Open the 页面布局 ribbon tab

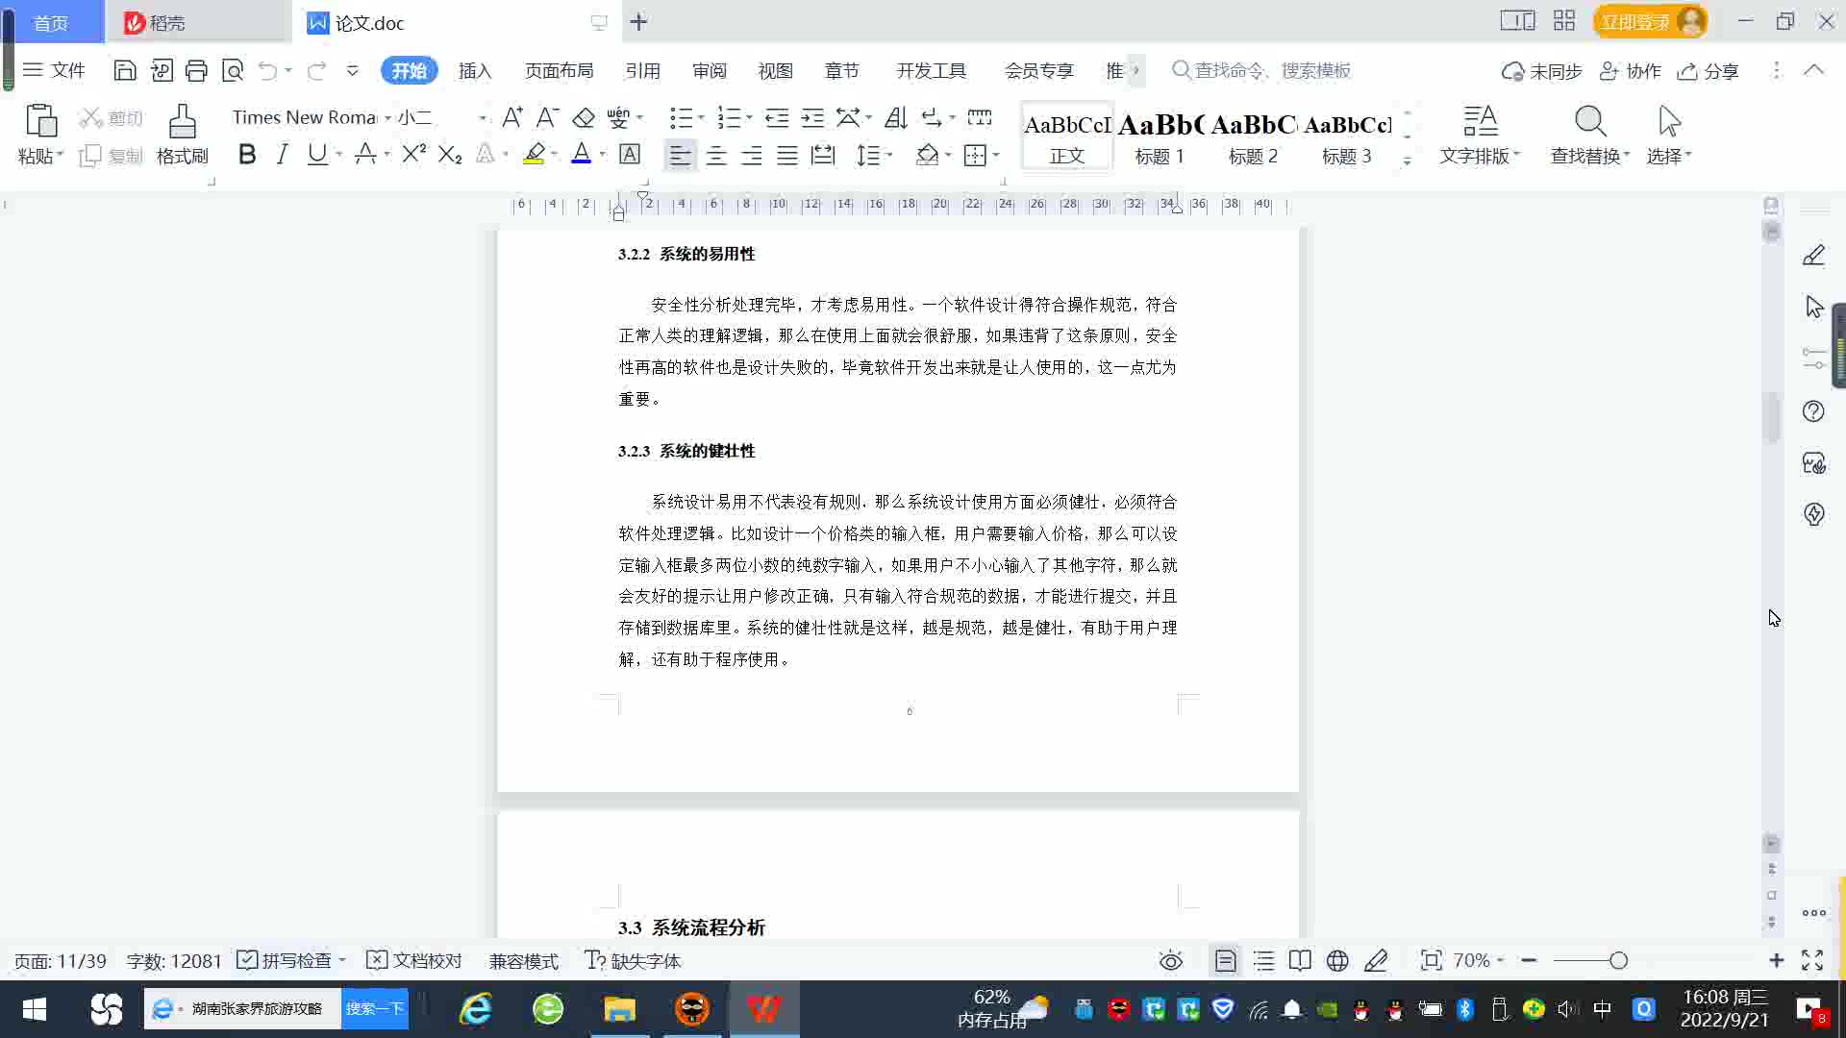click(x=560, y=70)
